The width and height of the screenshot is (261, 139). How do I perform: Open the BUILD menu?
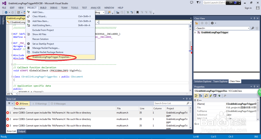coord(43,8)
